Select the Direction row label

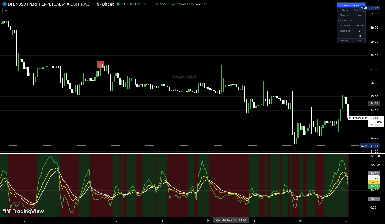click(345, 15)
